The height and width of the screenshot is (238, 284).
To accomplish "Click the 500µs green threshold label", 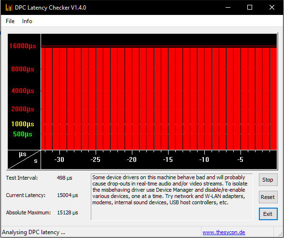I will [23, 134].
